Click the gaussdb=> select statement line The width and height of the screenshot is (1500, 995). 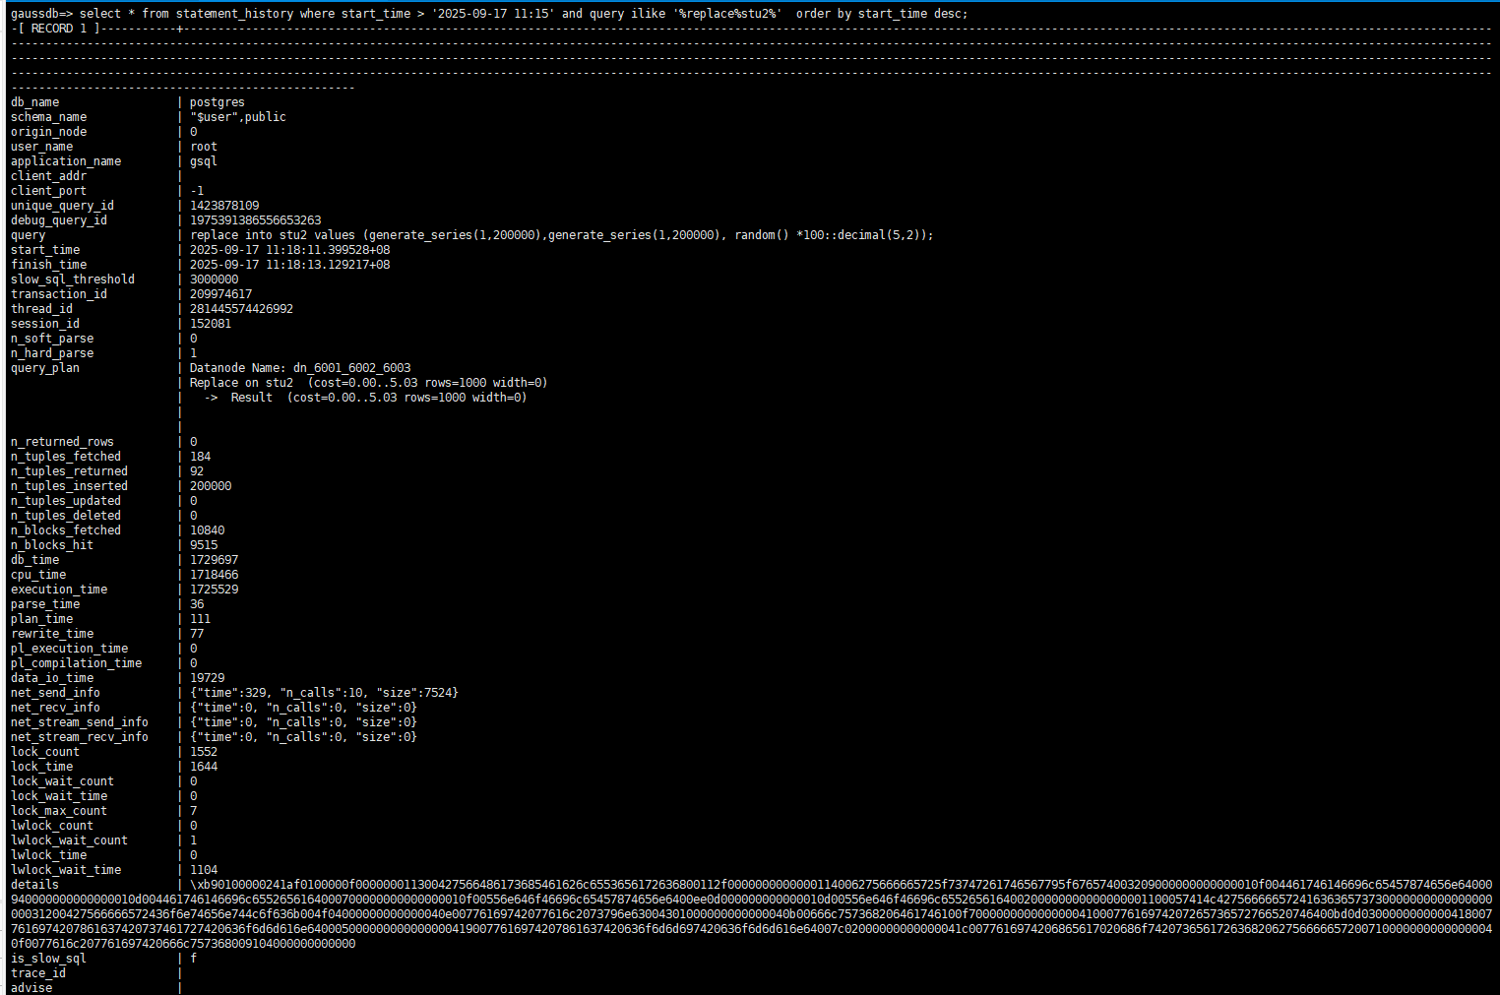tap(489, 14)
